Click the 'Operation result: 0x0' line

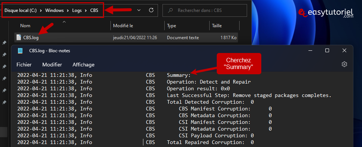click(198, 88)
